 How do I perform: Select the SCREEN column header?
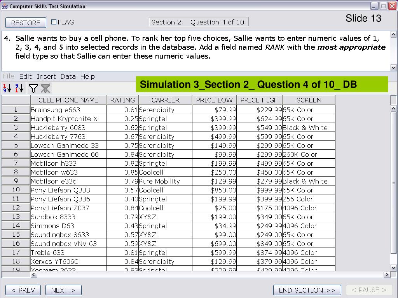pos(309,100)
